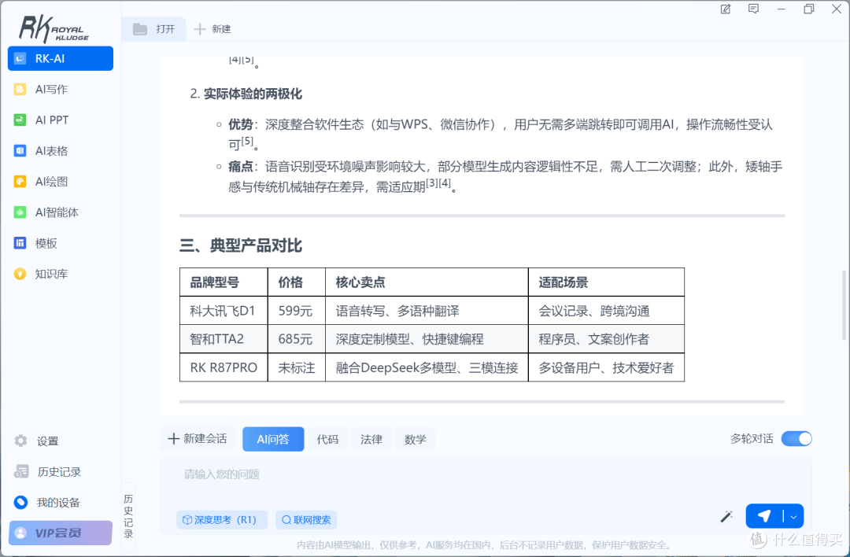Viewport: 850px width, 557px height.
Task: Click the 打开 tab label
Action: [x=165, y=29]
